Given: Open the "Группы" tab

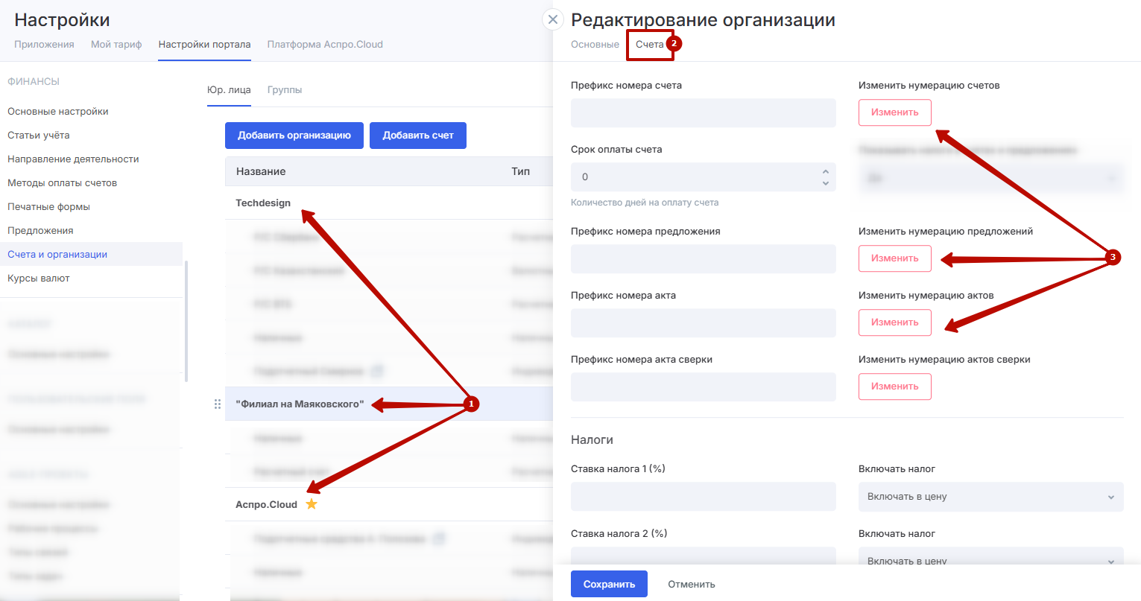Looking at the screenshot, I should tap(285, 90).
